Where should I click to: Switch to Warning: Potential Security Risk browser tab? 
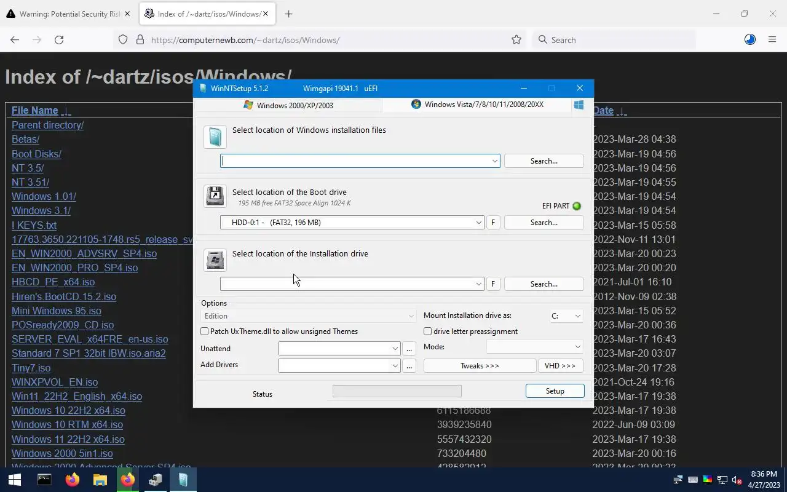69,14
